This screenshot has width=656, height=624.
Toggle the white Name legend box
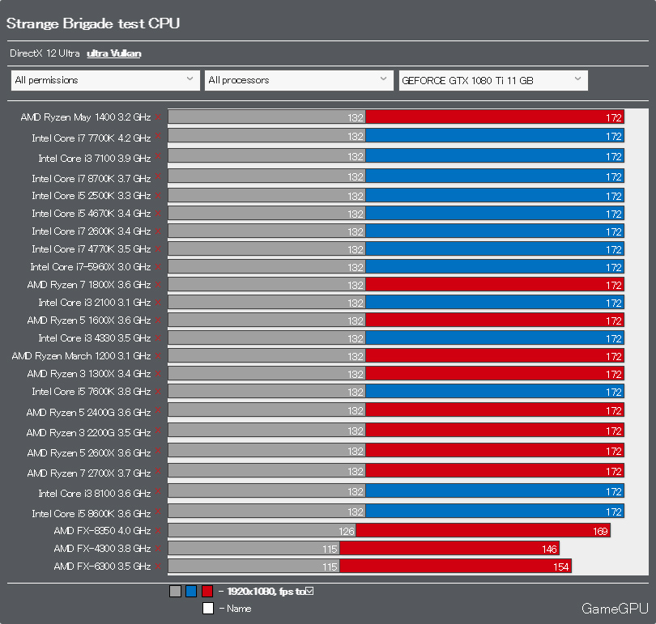[x=208, y=608]
